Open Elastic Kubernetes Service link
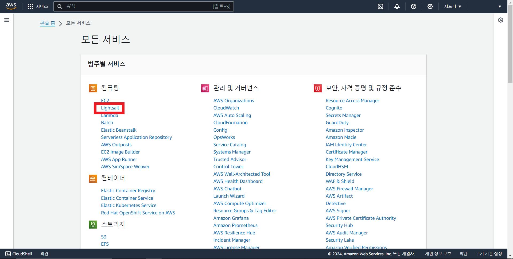513x259 pixels. [x=129, y=205]
